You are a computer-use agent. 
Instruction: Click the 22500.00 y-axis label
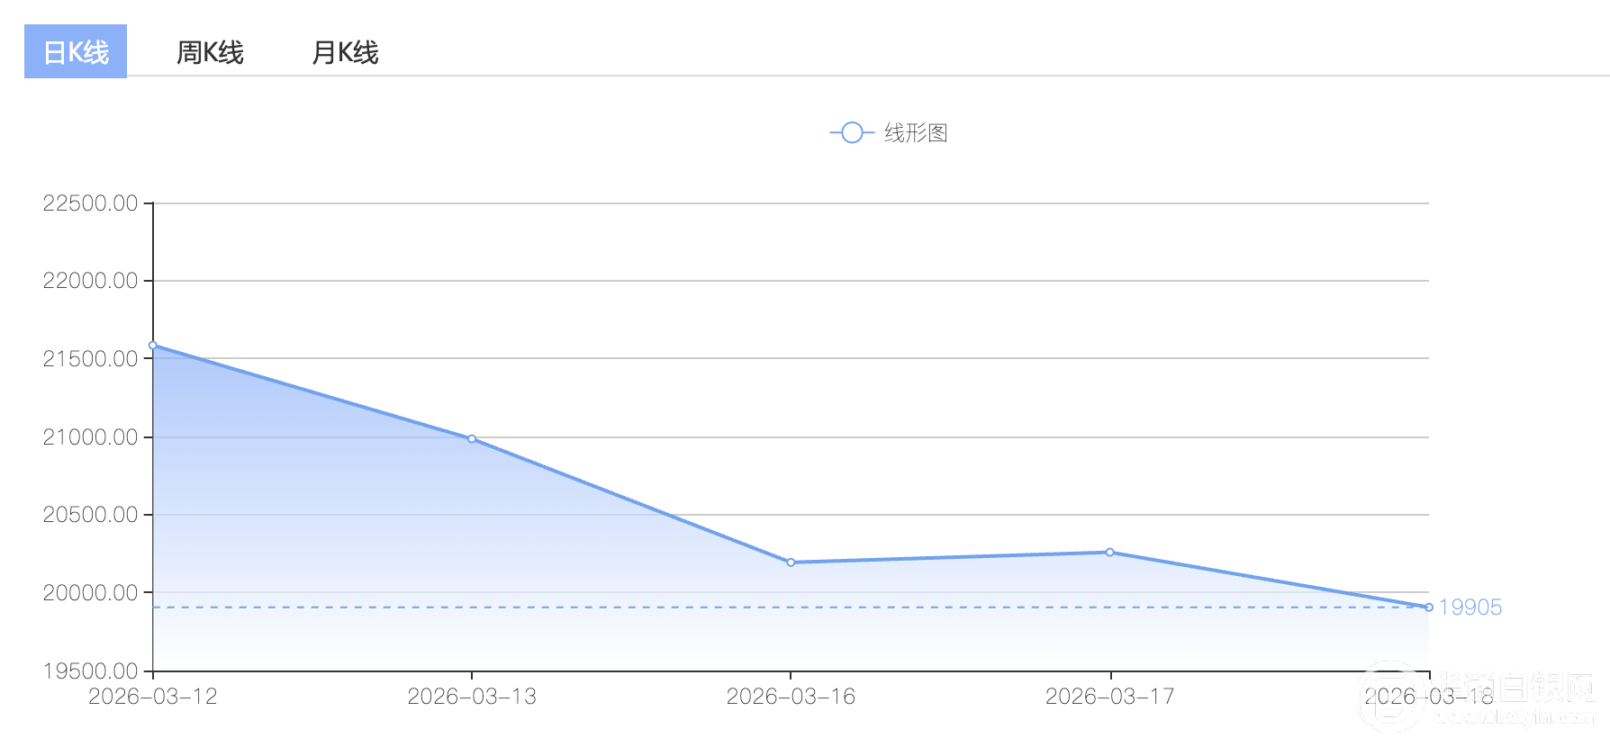[x=90, y=203]
